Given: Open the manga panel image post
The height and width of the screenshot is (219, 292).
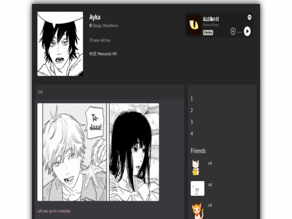Looking at the screenshot, I should 98,152.
